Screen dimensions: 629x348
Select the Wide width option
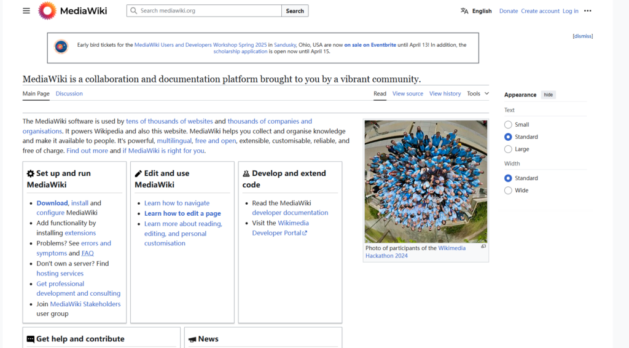click(x=508, y=191)
